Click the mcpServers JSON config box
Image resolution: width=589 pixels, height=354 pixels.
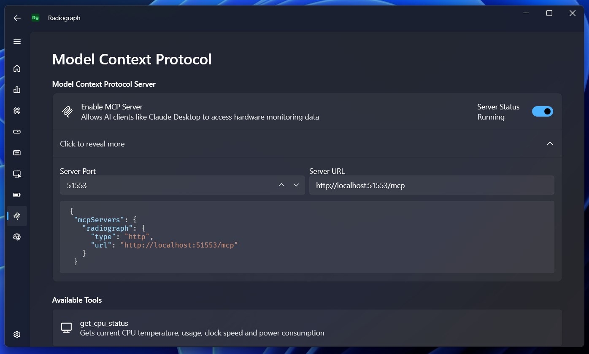307,237
